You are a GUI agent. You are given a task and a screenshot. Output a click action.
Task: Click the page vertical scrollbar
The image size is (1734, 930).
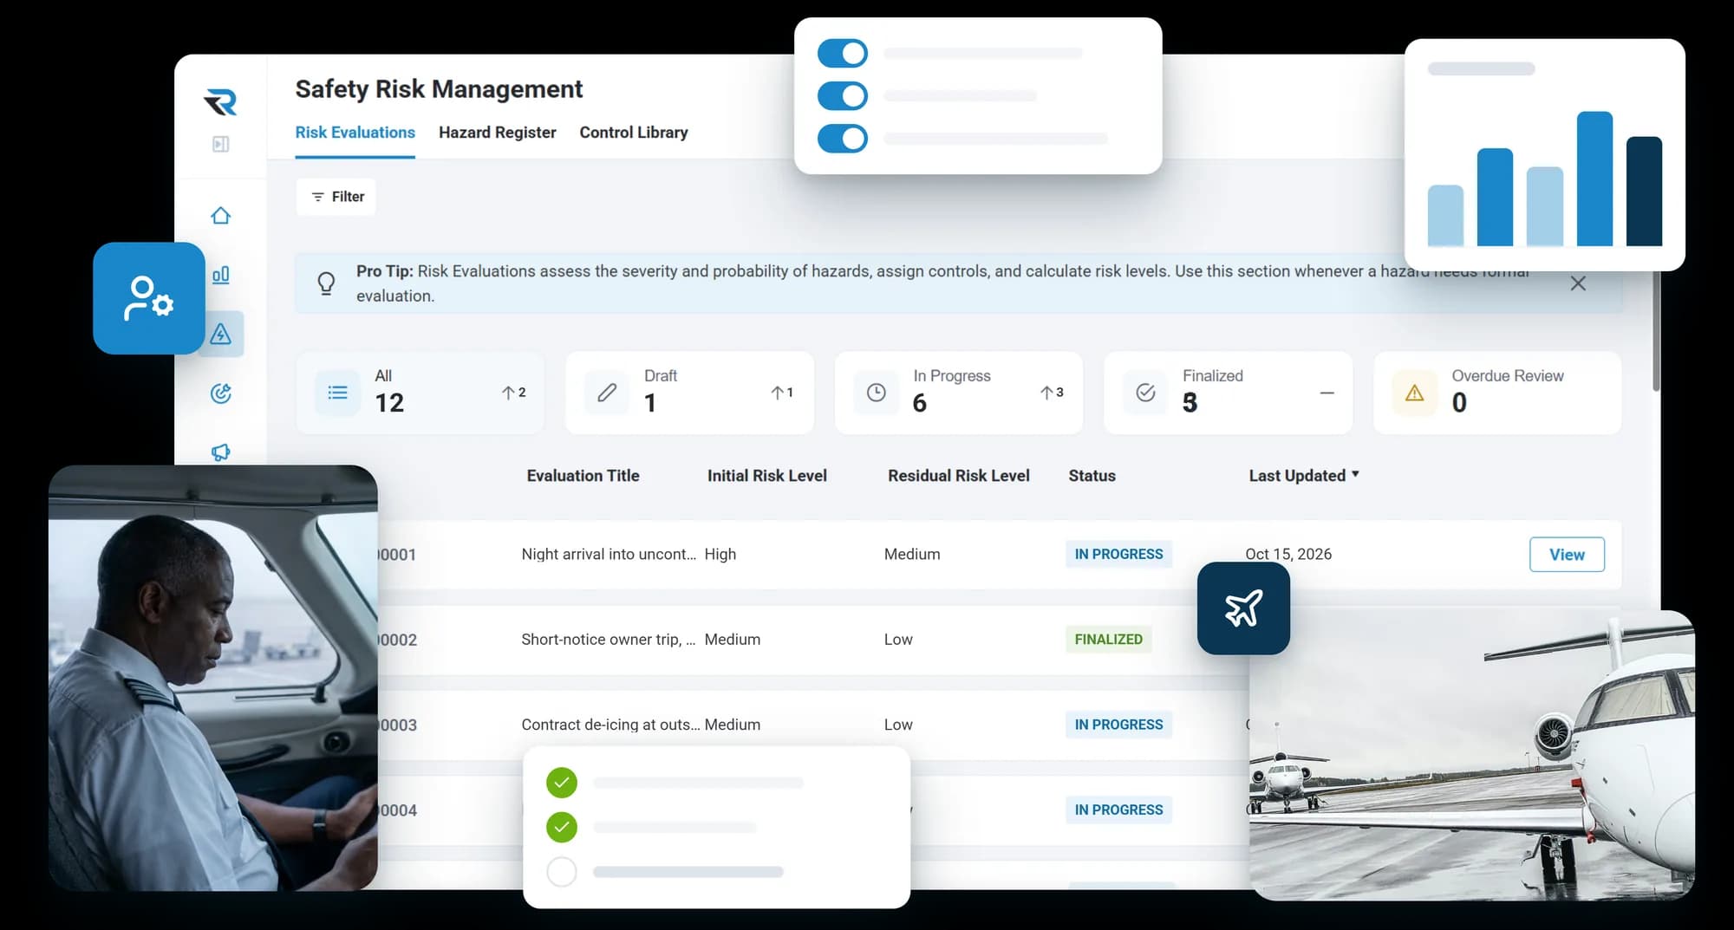[1656, 329]
